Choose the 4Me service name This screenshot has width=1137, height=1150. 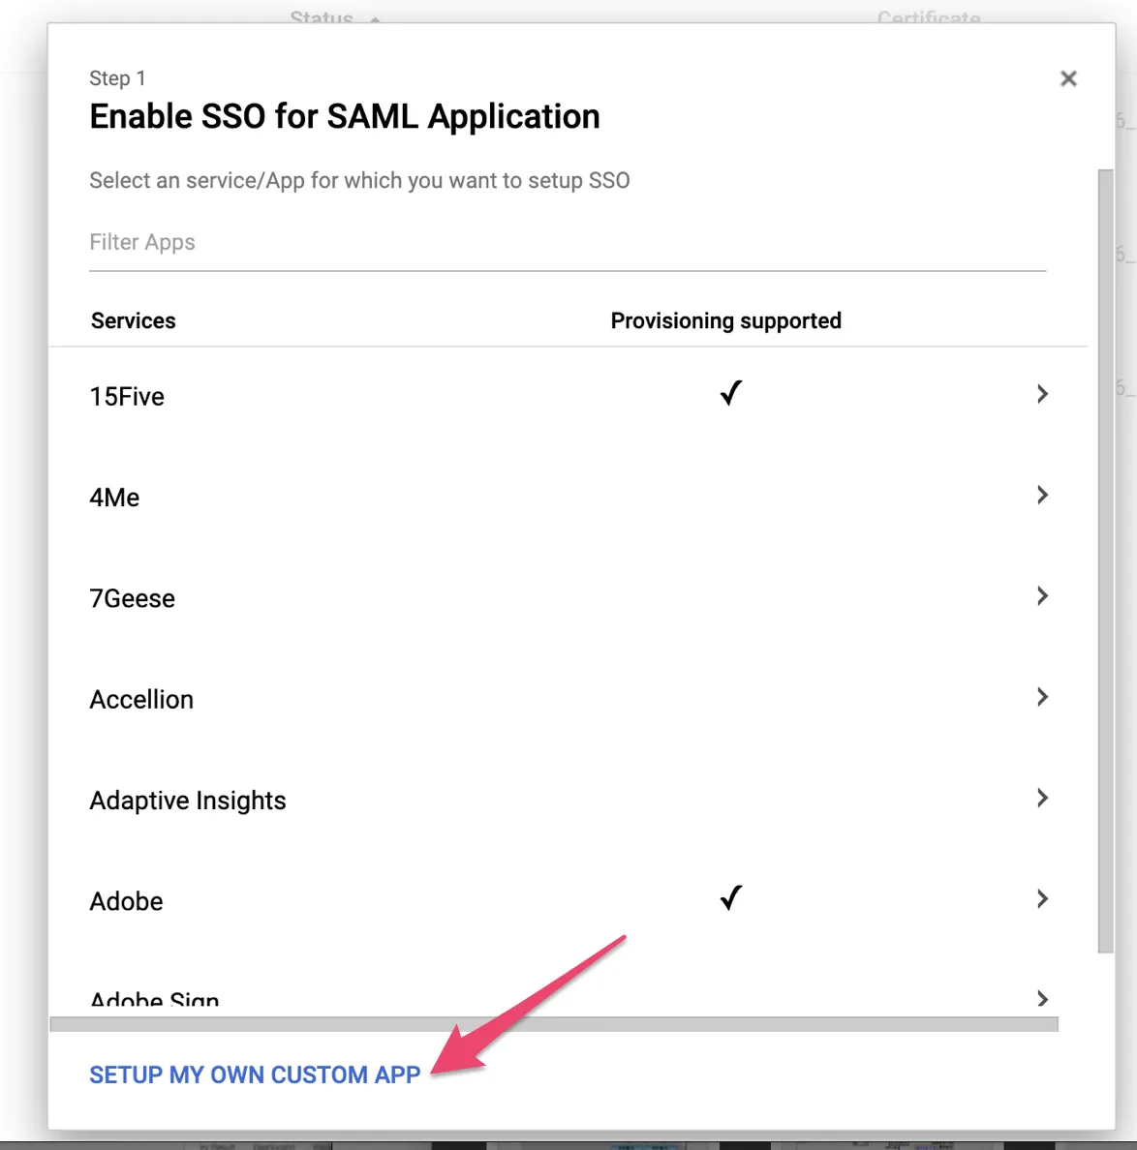114,498
